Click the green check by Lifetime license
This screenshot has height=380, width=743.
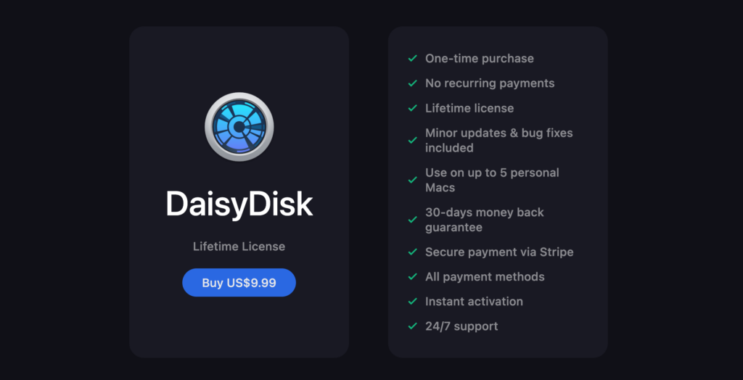pyautogui.click(x=413, y=108)
